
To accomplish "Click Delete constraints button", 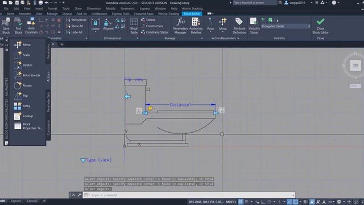I will (148, 20).
